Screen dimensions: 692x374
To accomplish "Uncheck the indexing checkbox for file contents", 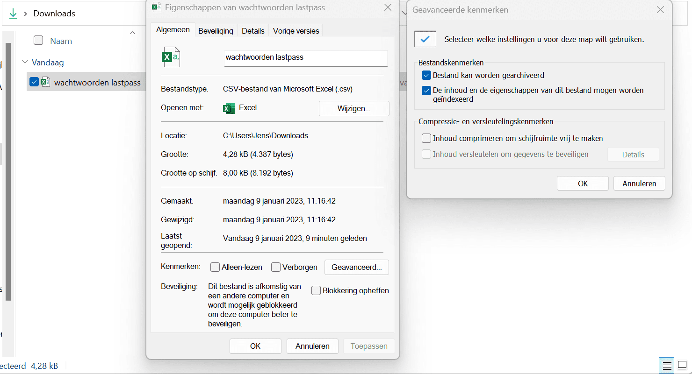I will tap(426, 91).
